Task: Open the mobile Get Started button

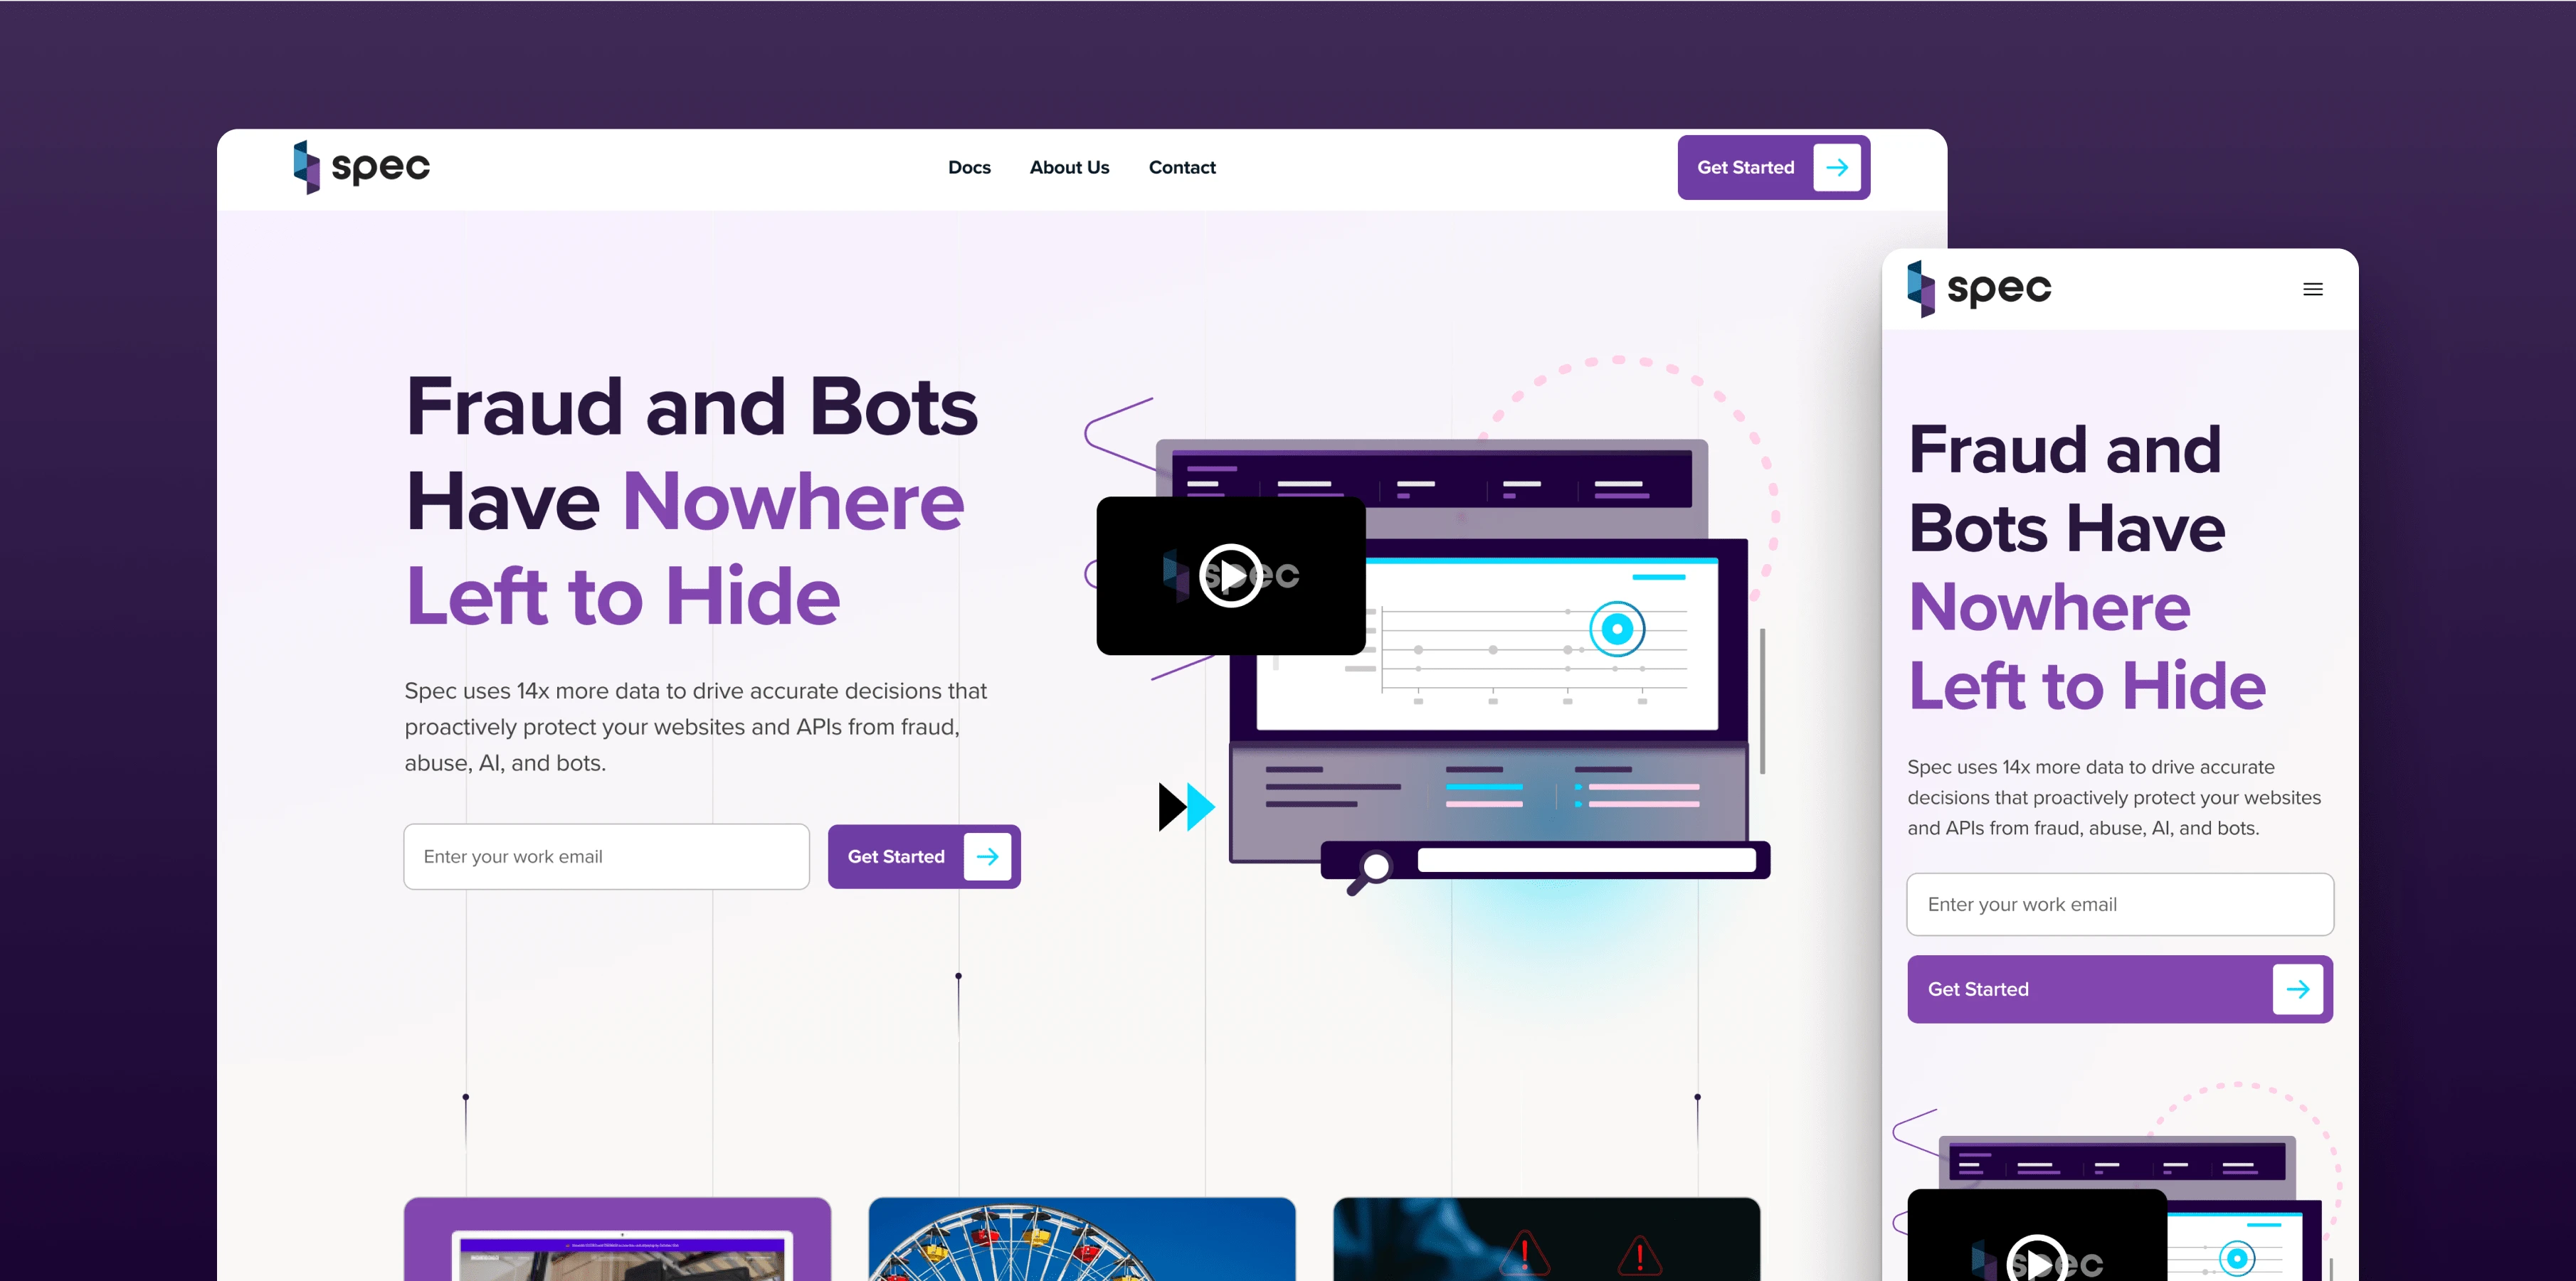Action: click(x=2119, y=987)
